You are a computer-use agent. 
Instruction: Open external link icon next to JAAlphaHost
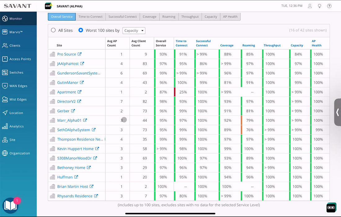click(x=82, y=64)
